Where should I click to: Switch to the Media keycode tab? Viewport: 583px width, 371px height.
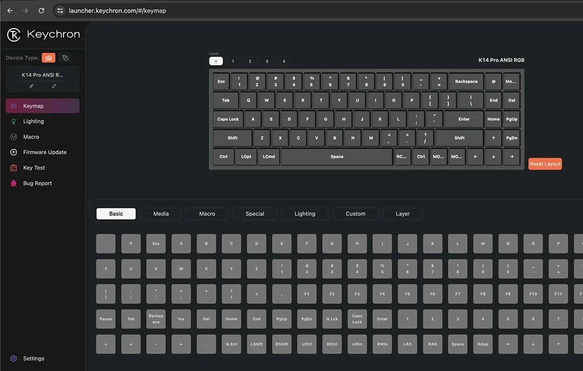click(x=161, y=214)
